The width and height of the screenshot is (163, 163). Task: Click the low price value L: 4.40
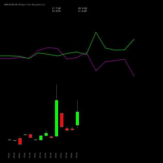point(82,11)
